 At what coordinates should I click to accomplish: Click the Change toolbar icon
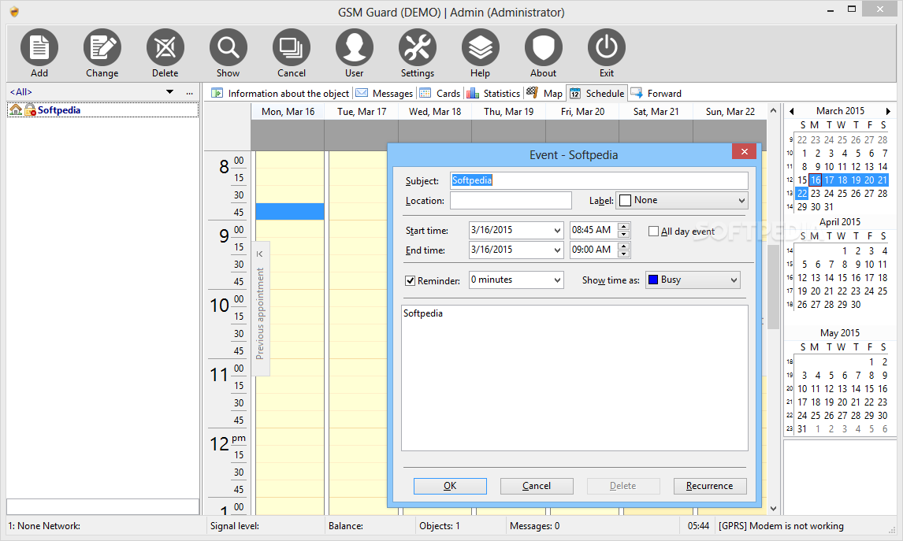tap(102, 48)
